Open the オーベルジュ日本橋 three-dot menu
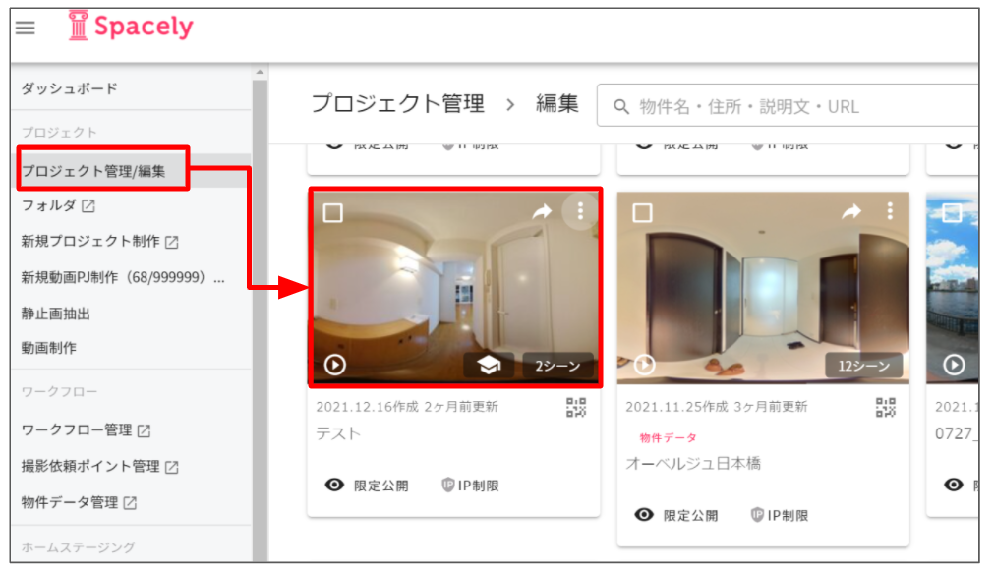 (x=890, y=211)
